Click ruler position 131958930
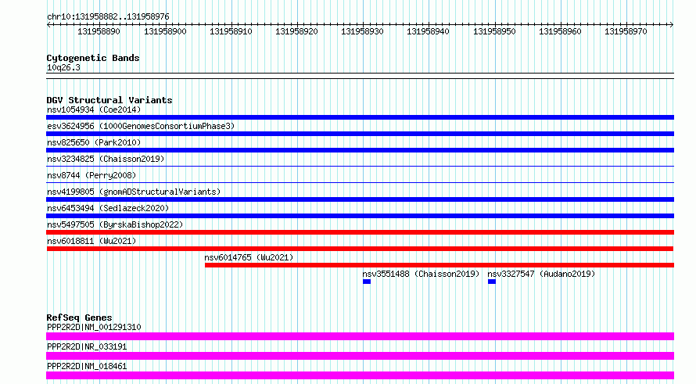 362,31
